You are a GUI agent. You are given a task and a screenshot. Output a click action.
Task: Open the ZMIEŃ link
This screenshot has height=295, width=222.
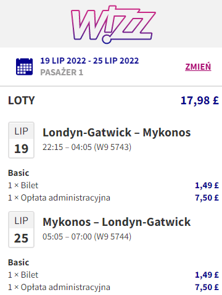tap(198, 67)
